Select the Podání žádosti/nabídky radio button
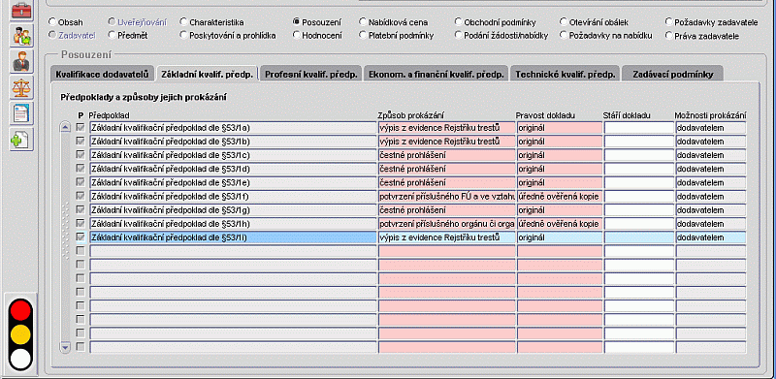776x379 pixels. (x=458, y=35)
